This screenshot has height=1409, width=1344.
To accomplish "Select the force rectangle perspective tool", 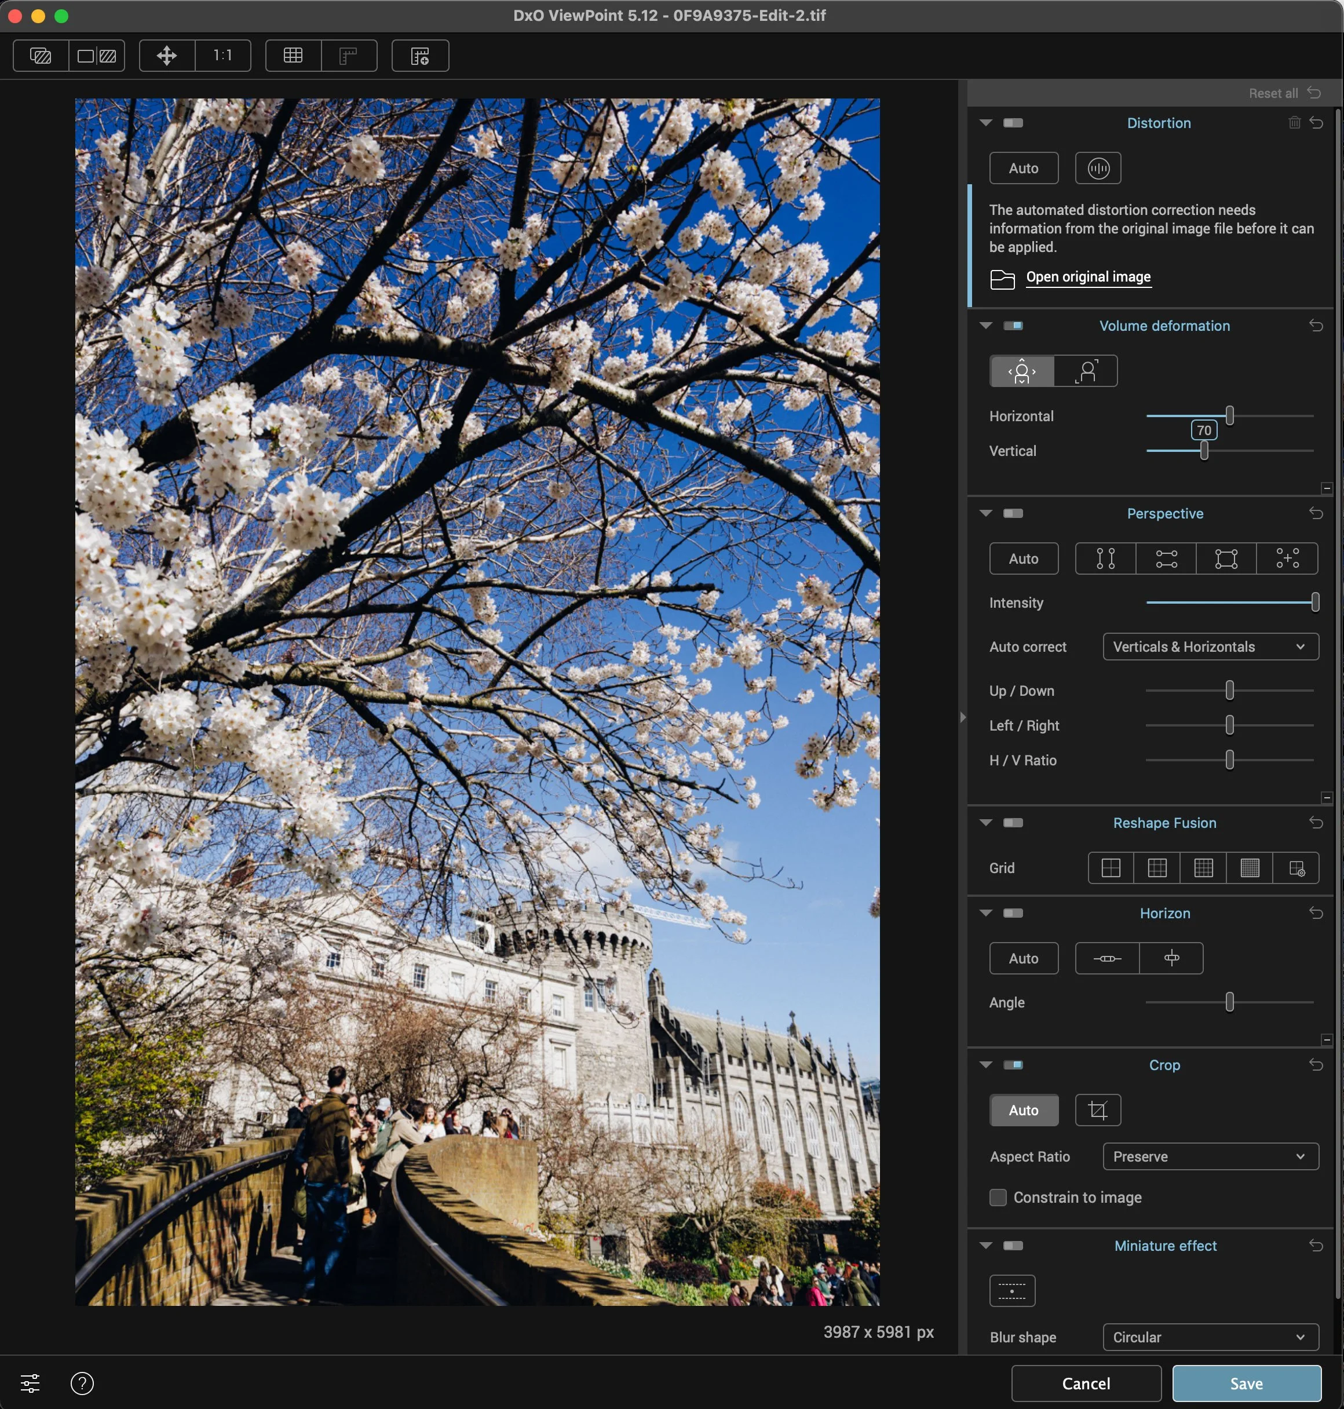I will coord(1226,559).
